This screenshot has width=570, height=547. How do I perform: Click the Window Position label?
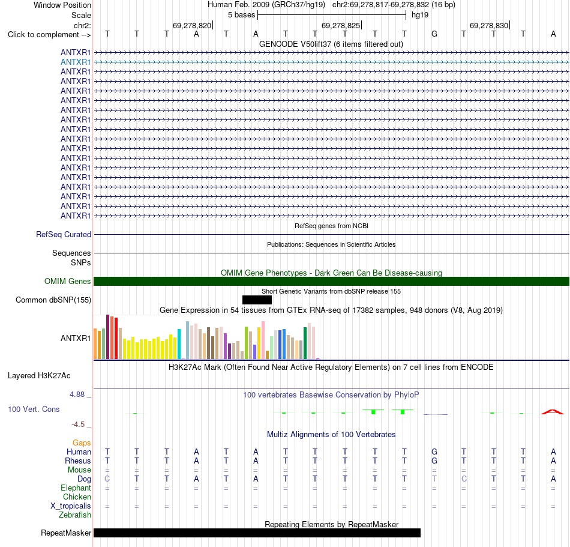[62, 5]
